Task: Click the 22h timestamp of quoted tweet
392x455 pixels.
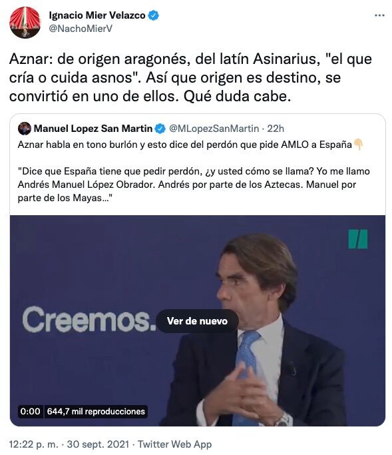Action: pyautogui.click(x=276, y=129)
